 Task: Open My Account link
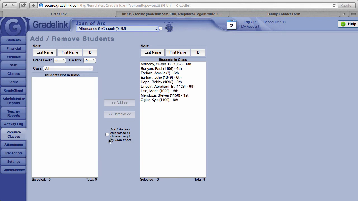(250, 27)
